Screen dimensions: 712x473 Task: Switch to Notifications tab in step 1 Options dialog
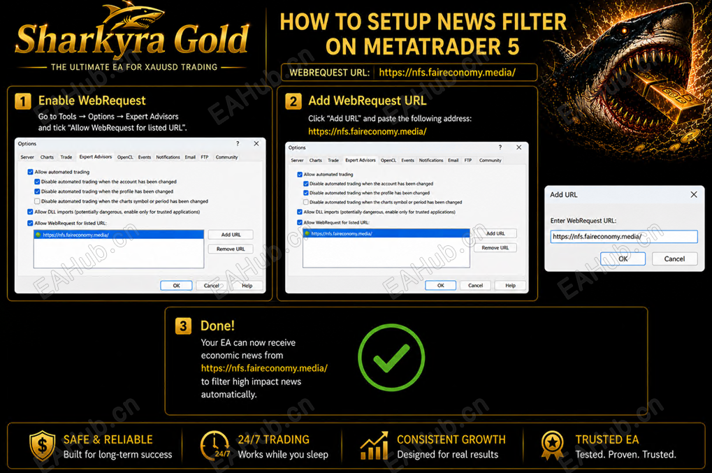(x=168, y=157)
